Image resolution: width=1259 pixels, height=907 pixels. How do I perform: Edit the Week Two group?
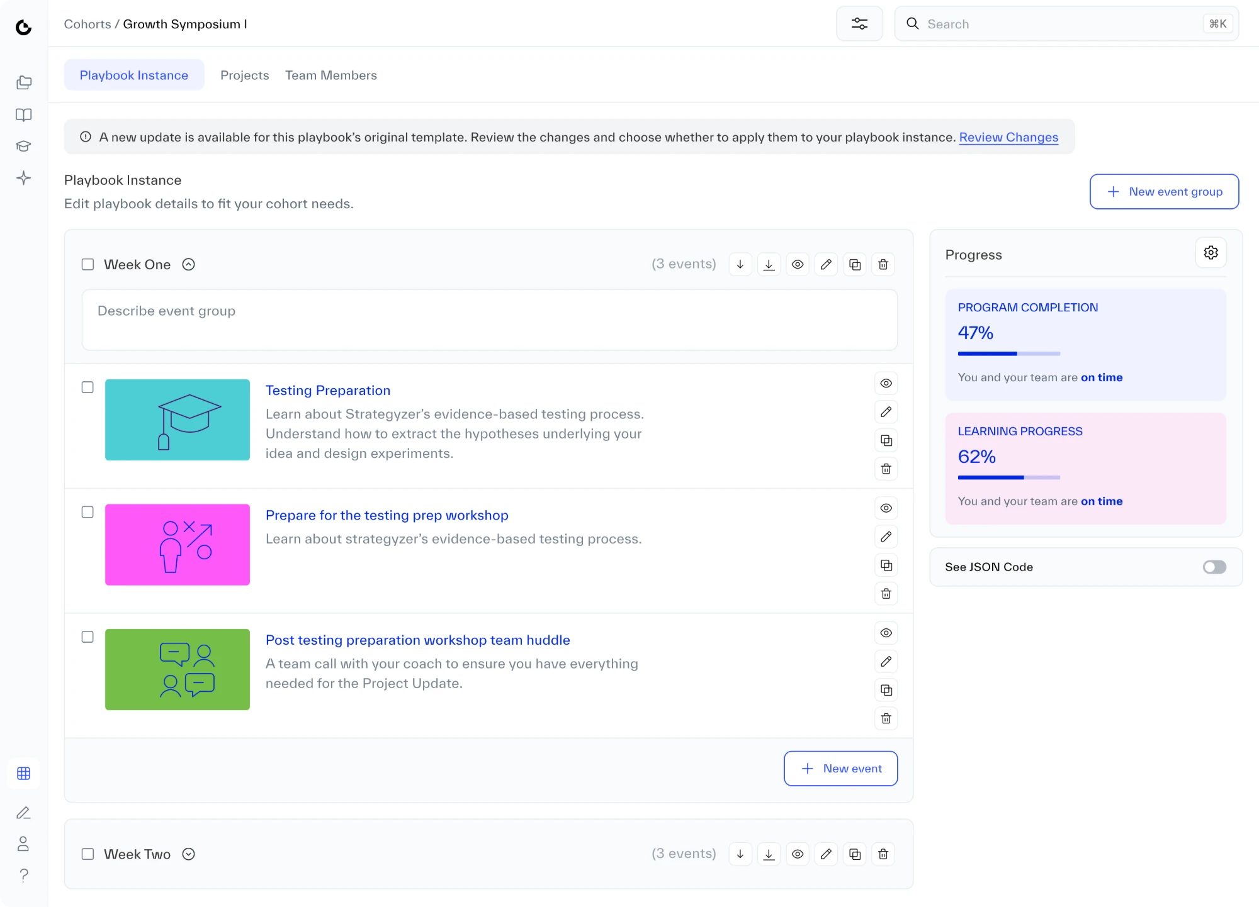click(x=826, y=854)
